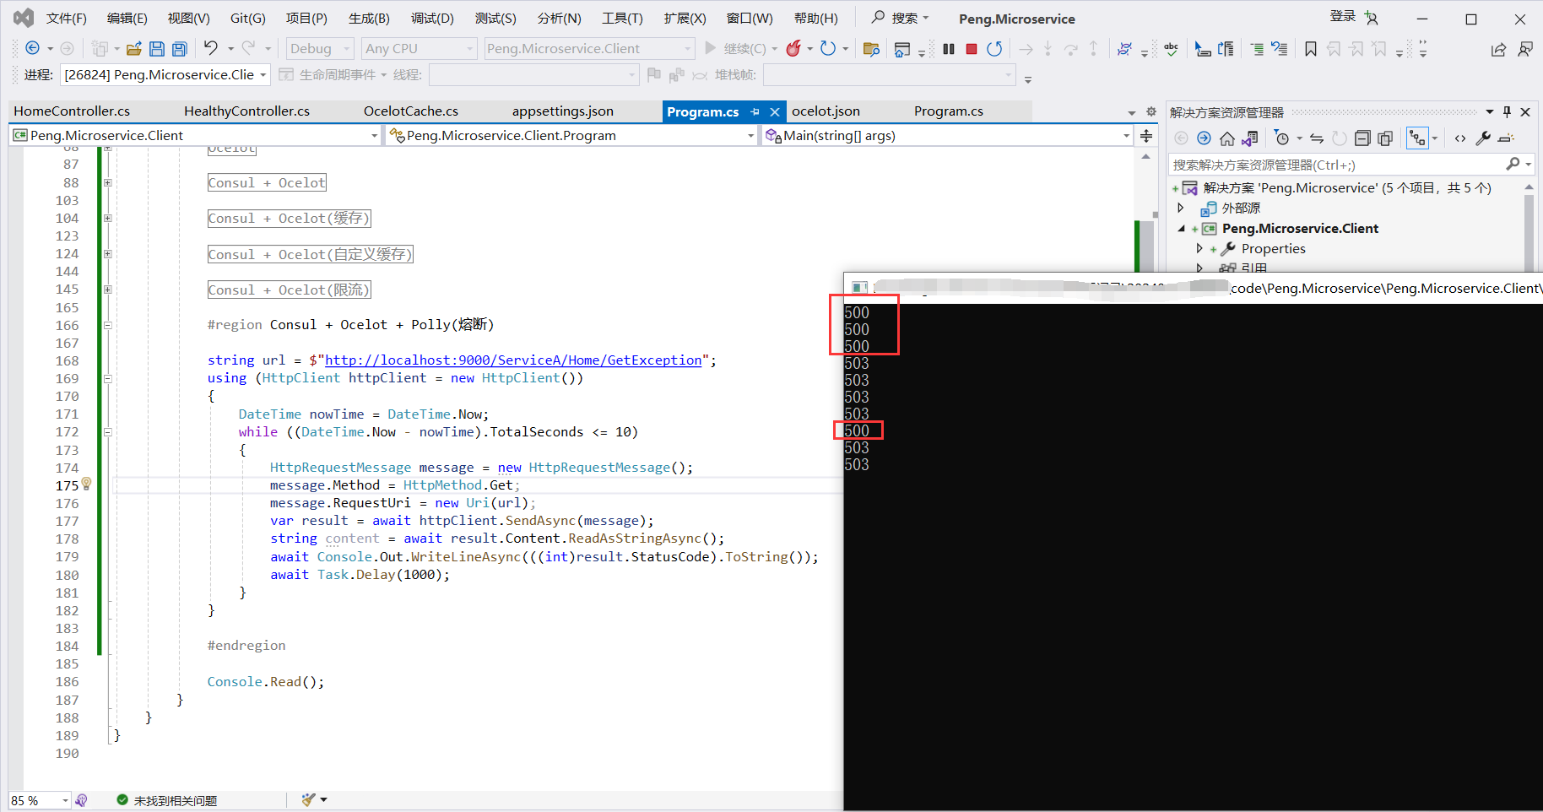Click the Undo arrow icon
1543x812 pixels.
[x=210, y=48]
